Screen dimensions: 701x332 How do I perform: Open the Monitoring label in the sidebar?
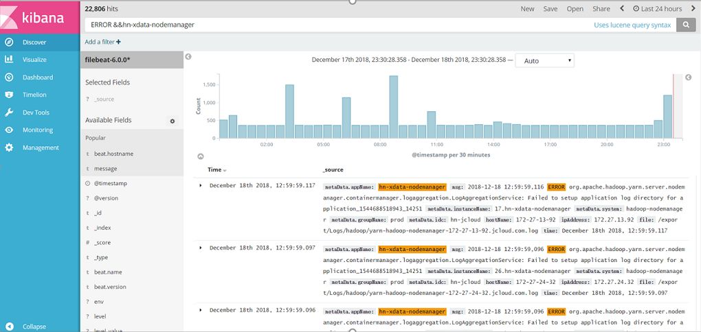click(38, 130)
